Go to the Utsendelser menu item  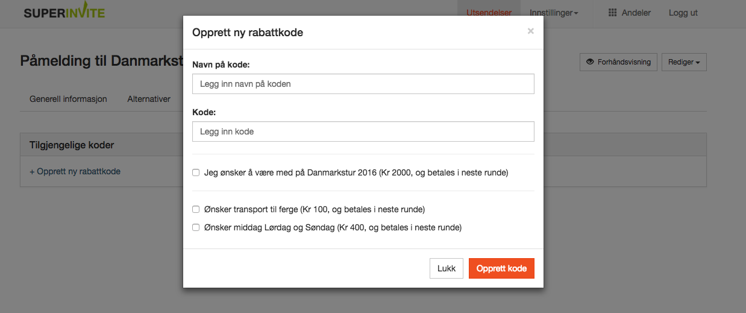(x=489, y=13)
